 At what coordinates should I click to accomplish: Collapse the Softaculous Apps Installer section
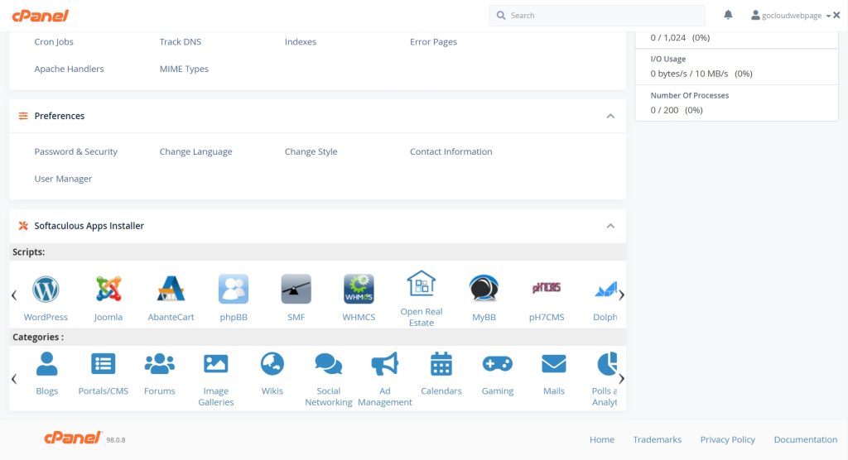pyautogui.click(x=610, y=226)
